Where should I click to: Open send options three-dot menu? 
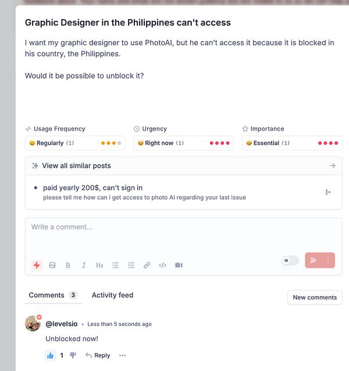(328, 260)
